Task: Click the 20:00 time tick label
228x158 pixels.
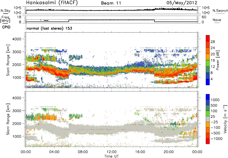Action: tap(168, 152)
